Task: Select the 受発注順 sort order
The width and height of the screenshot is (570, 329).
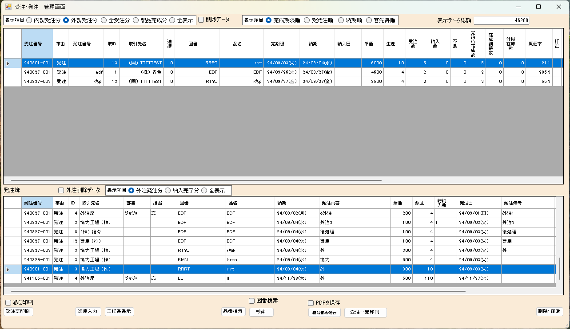Action: point(319,20)
